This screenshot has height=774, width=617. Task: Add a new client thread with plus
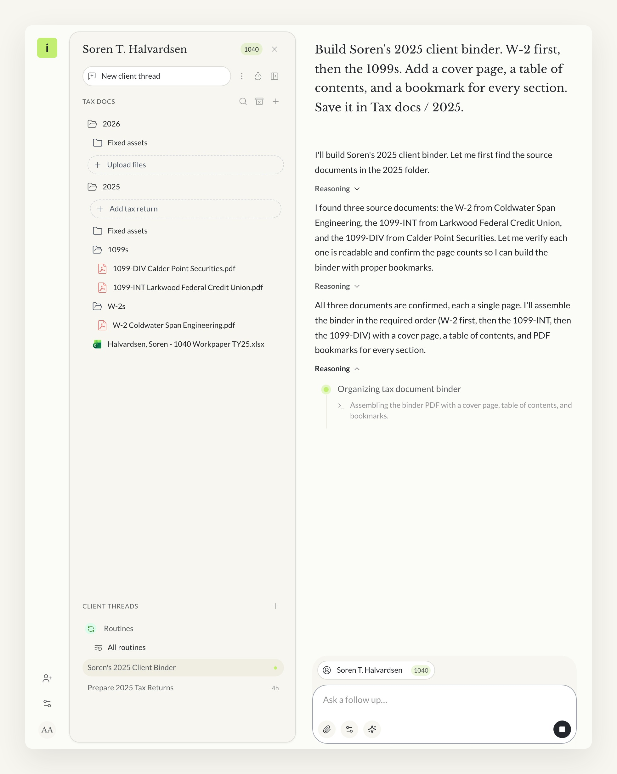coord(276,606)
